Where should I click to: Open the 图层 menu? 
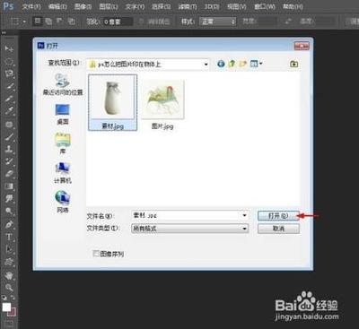click(109, 6)
